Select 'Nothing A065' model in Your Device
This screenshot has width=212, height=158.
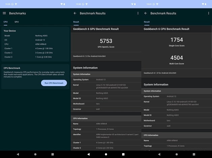(41, 36)
